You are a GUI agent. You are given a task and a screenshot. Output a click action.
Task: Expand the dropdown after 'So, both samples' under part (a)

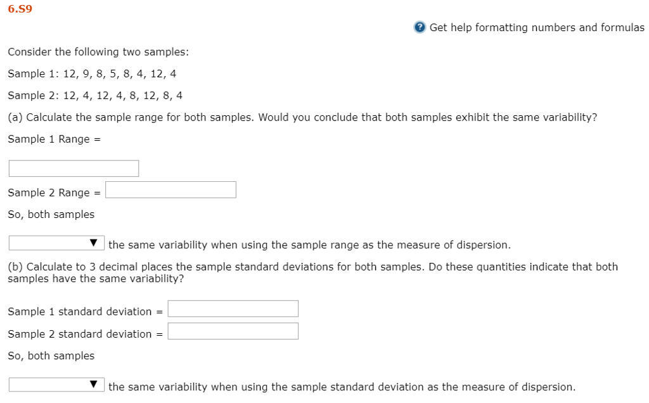coord(56,242)
